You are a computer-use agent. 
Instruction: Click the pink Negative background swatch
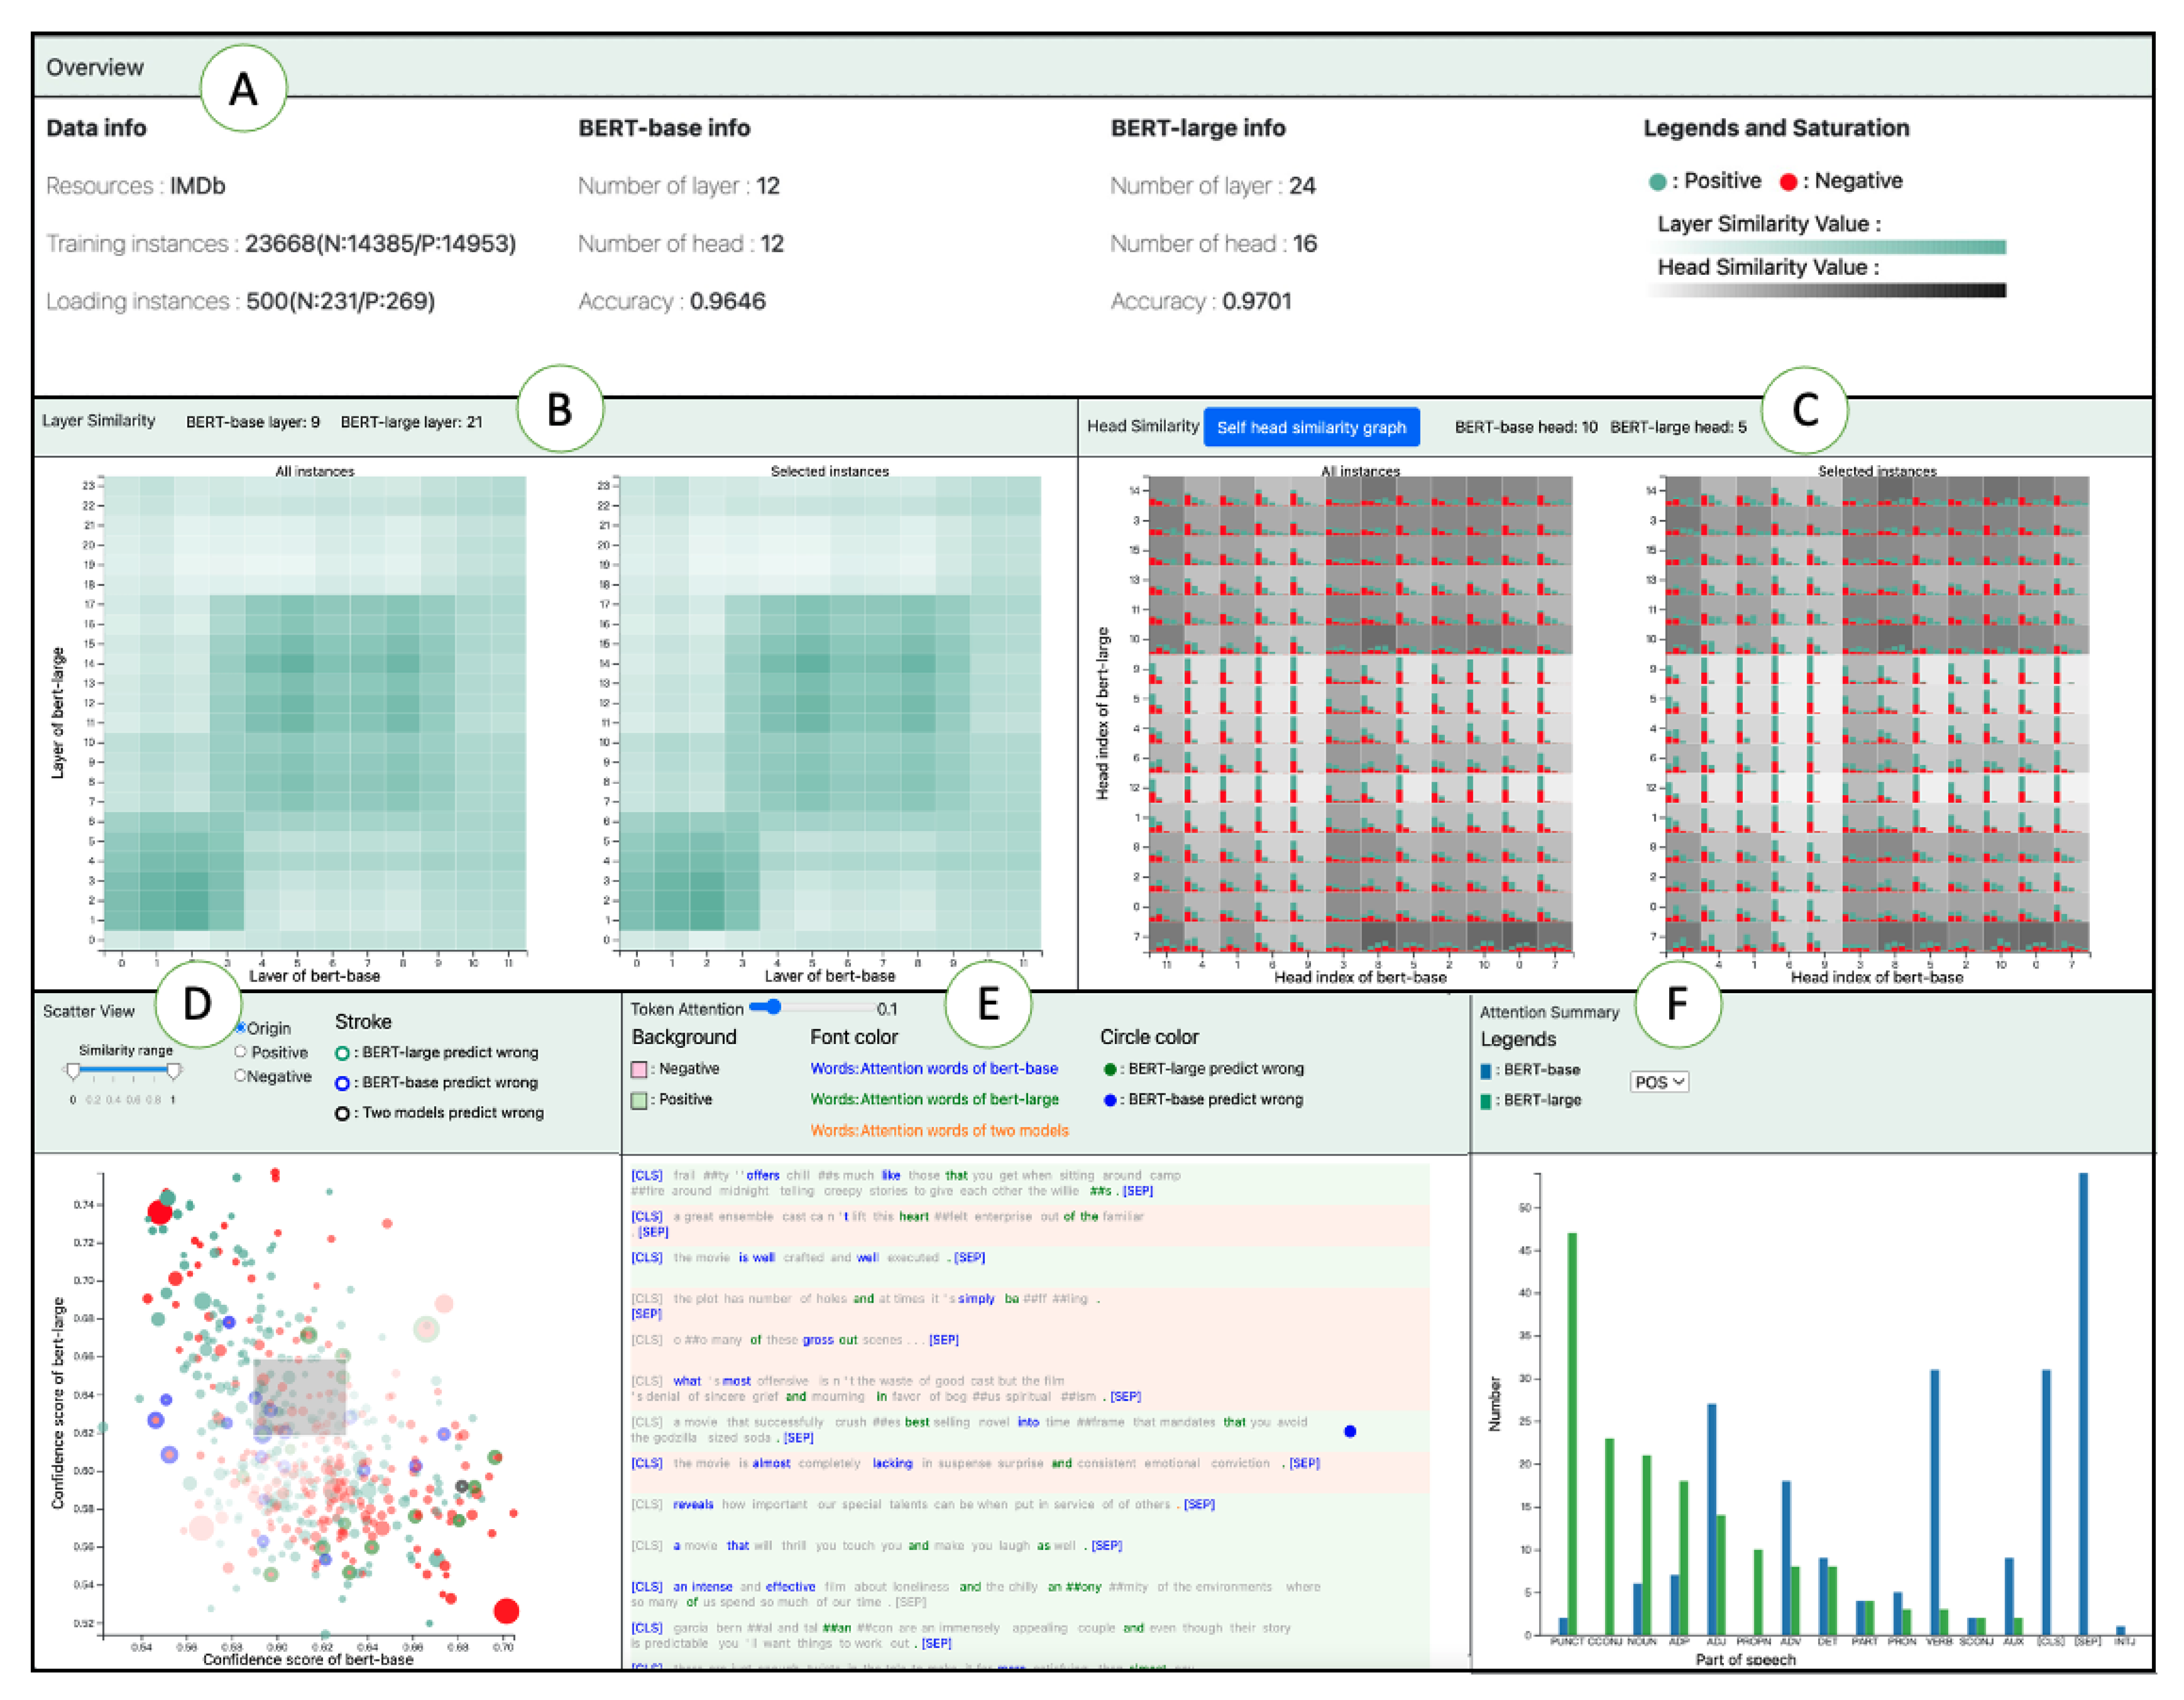pyautogui.click(x=639, y=1069)
